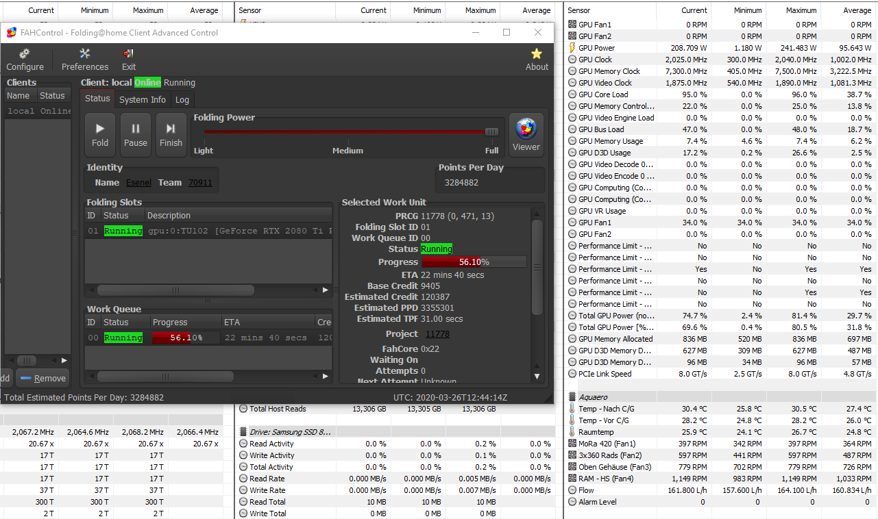Switch to the System Info tab

(143, 99)
